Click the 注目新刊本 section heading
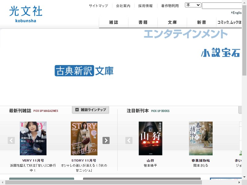This screenshot has width=247, height=185. (138, 111)
